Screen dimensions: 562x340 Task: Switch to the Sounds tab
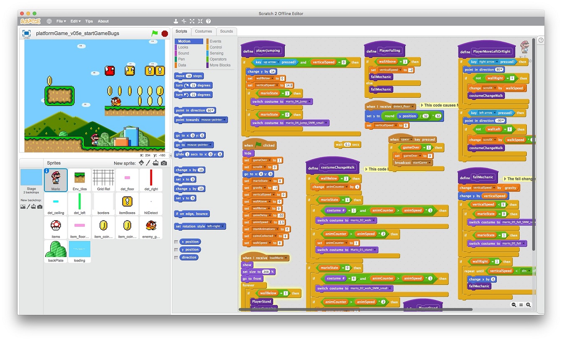coord(227,31)
